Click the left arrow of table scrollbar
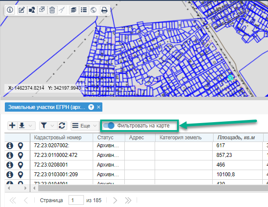Viewport: 268px width, 207px height. pos(34,188)
